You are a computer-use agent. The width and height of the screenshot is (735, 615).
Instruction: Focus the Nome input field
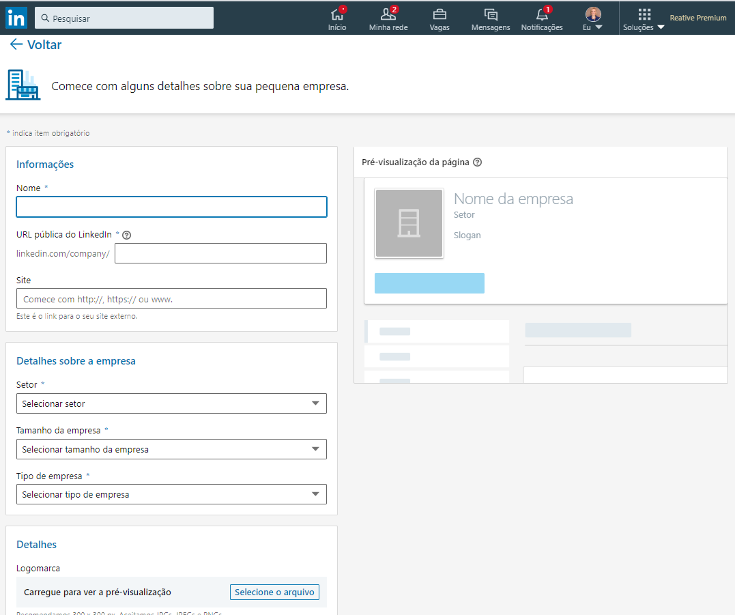[171, 207]
